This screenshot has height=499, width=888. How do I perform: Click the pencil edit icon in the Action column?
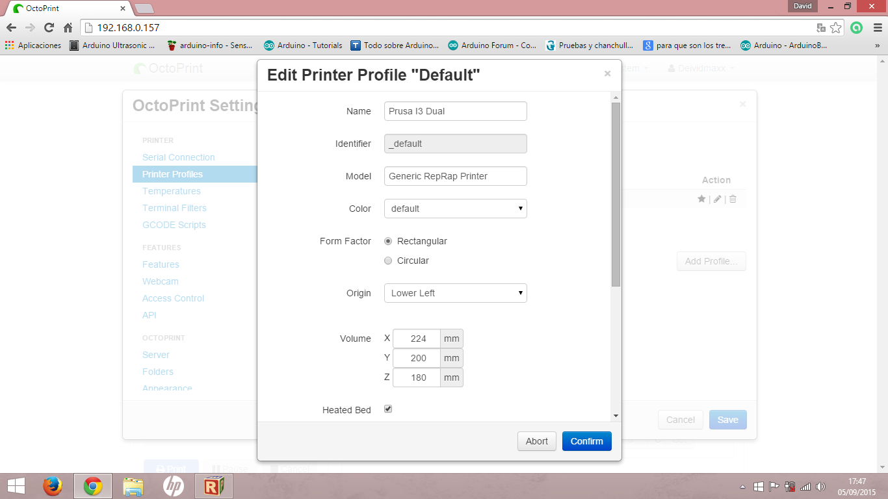[x=717, y=199]
